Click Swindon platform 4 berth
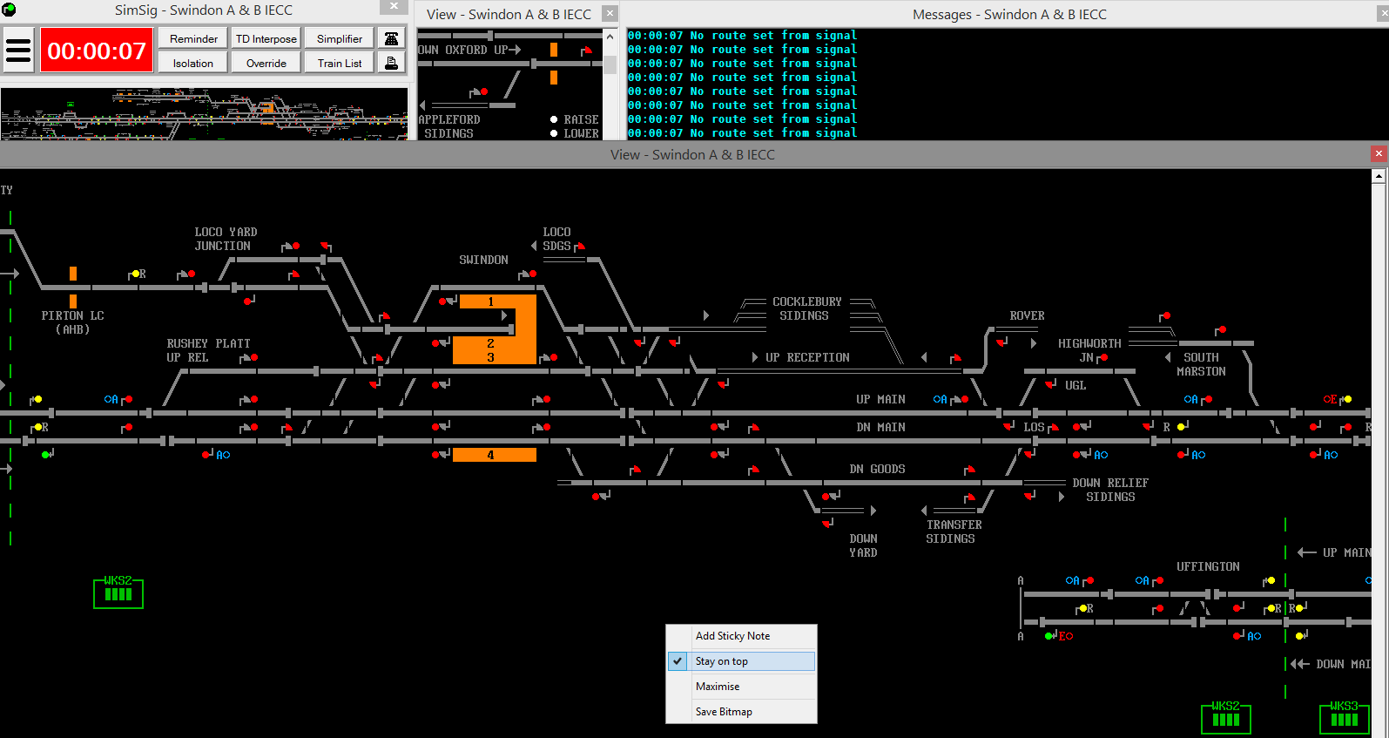 pos(495,455)
